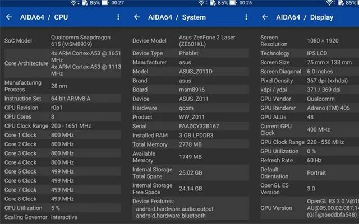
Task: Select the Core 4 Clock row
Action: [x=63, y=162]
